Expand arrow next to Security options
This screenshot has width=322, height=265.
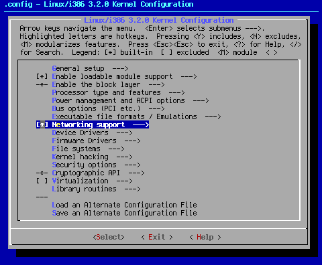(132, 165)
